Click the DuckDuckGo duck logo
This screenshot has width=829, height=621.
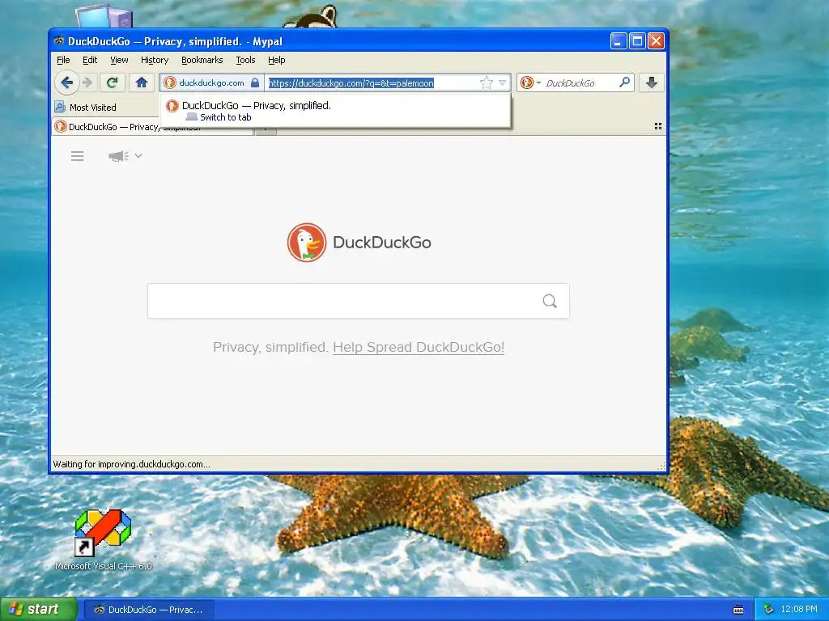(x=307, y=243)
